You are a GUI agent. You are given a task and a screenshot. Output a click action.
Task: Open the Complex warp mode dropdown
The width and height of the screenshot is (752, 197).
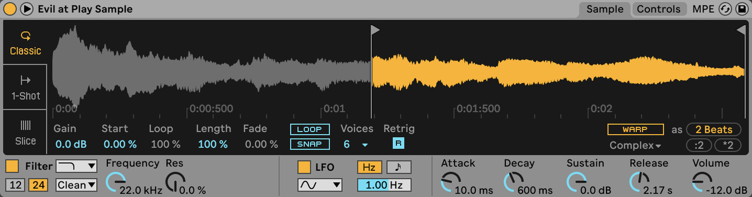click(x=635, y=145)
